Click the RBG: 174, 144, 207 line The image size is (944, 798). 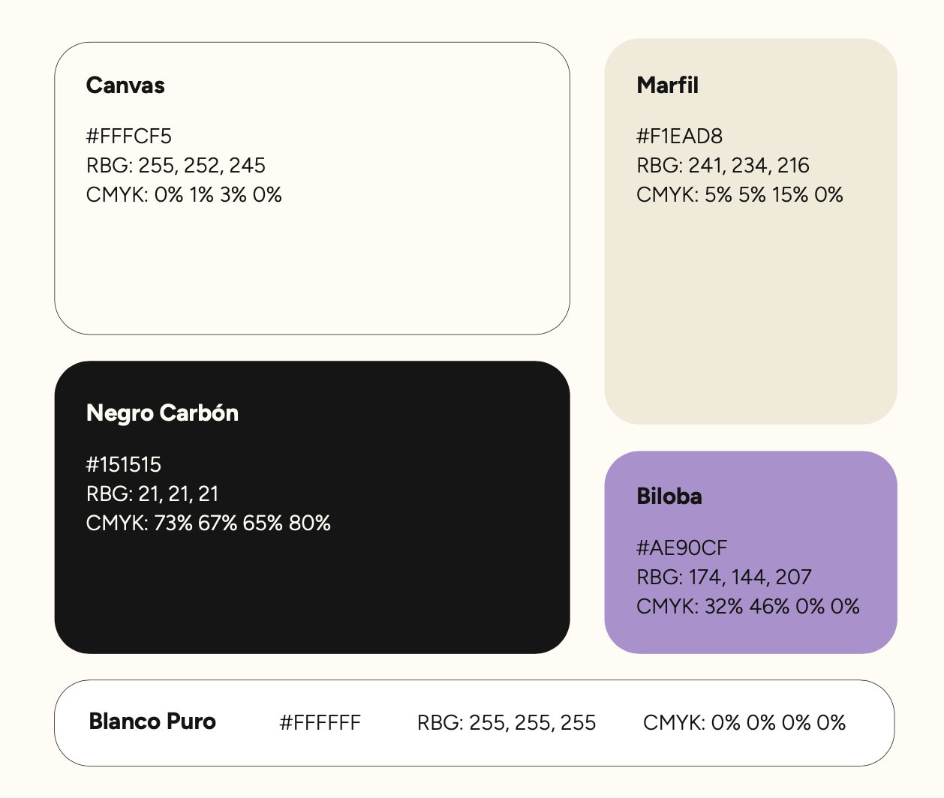(724, 577)
